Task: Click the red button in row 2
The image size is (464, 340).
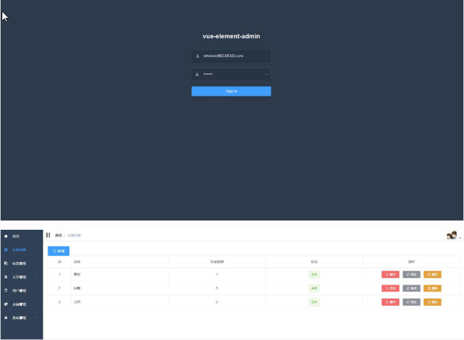Action: click(391, 289)
